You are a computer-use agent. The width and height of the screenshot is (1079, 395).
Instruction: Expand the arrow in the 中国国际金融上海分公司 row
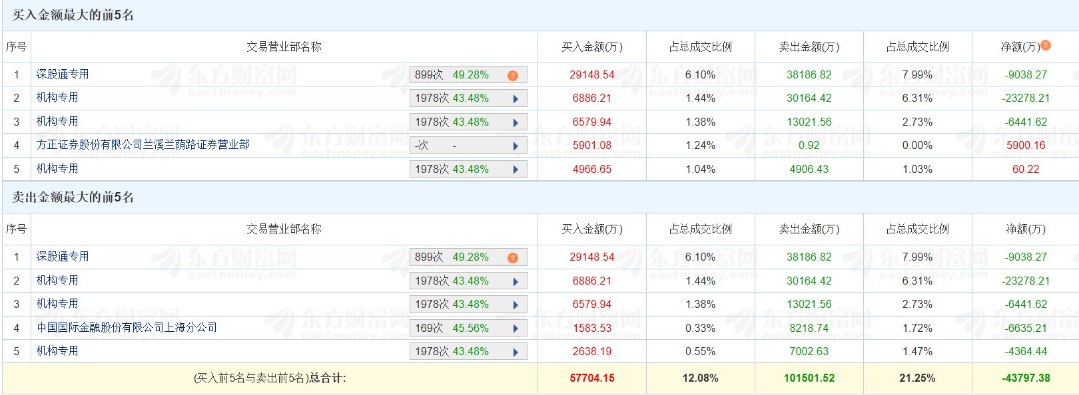click(x=516, y=329)
